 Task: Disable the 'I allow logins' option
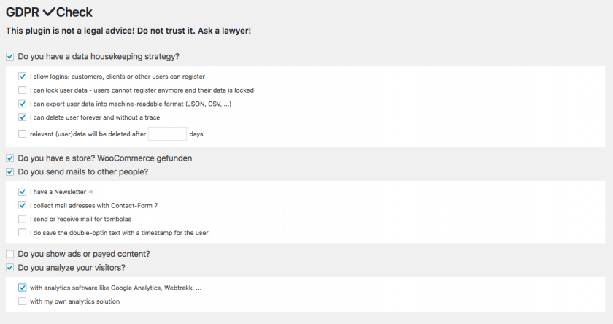pos(23,77)
